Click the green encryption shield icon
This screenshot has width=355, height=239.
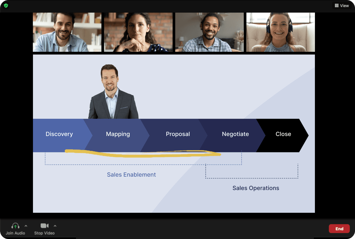tap(6, 6)
